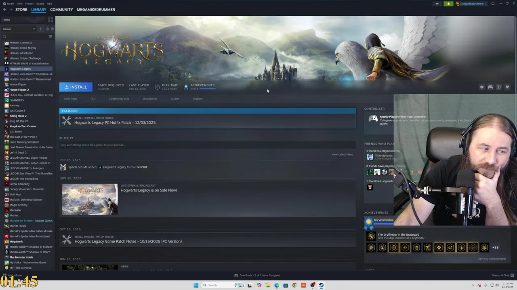Open Downloads status at bottom bar
Screen dimensions: 517x290
click(257, 275)
